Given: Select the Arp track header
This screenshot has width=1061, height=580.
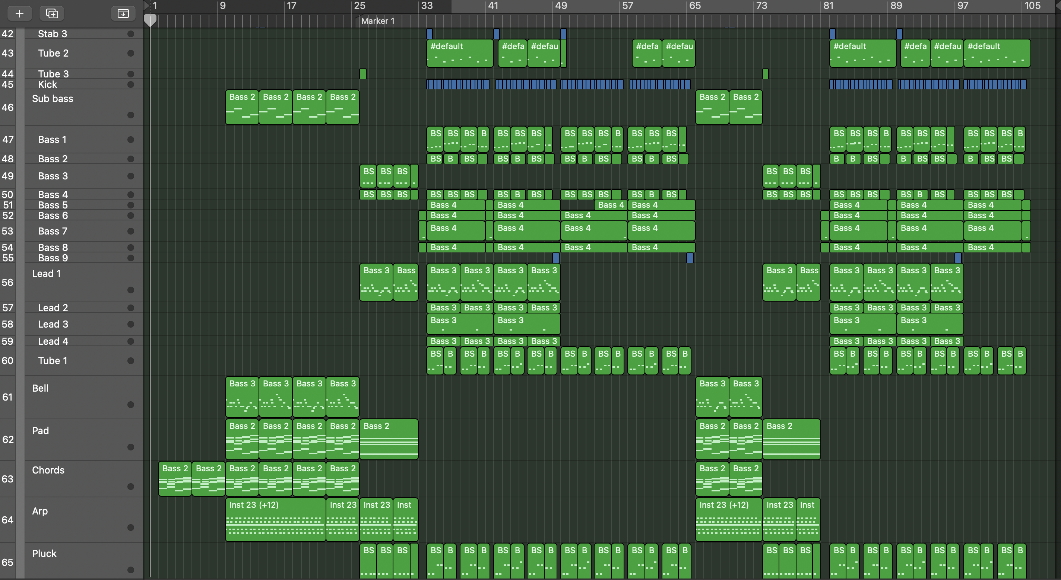Looking at the screenshot, I should 83,519.
